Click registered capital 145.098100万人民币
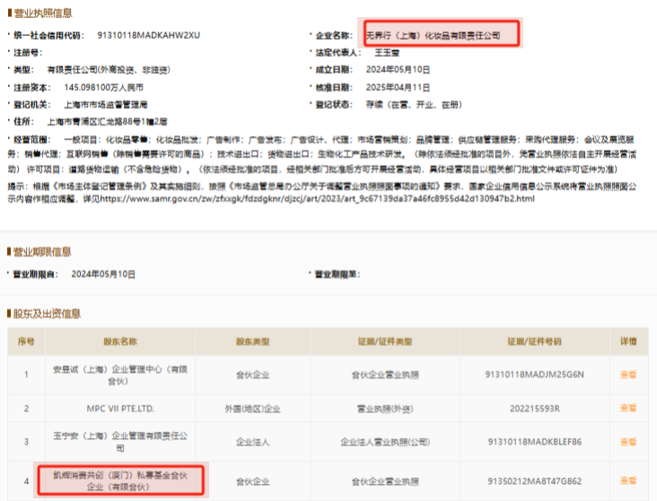 pyautogui.click(x=103, y=88)
